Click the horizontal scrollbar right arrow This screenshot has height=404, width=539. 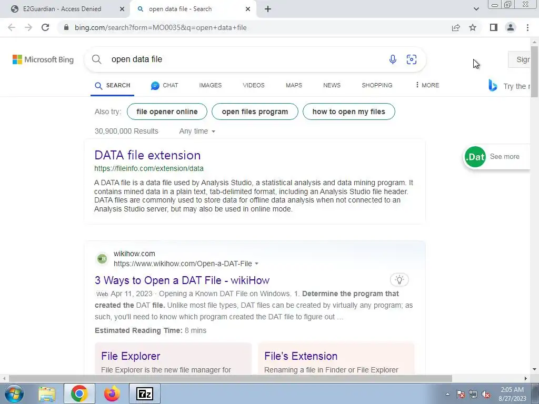click(526, 379)
